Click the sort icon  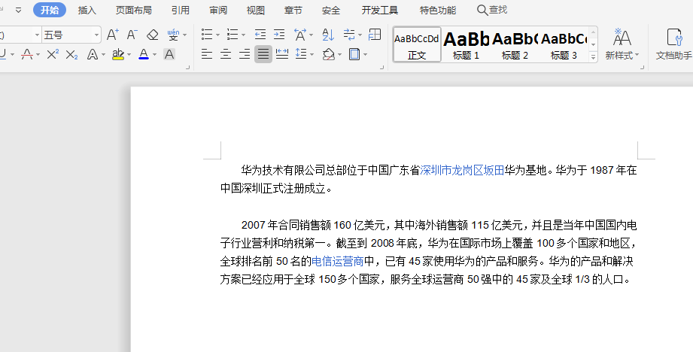(328, 35)
